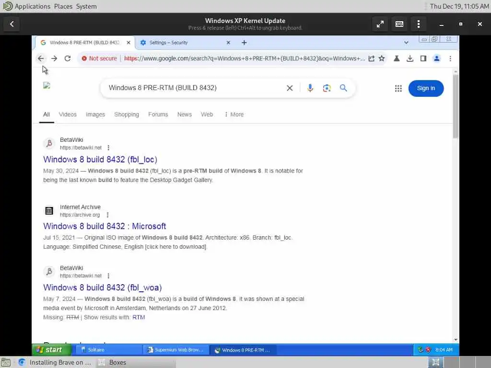Click the broken Google logo image
This screenshot has height=368, width=491.
47,85
